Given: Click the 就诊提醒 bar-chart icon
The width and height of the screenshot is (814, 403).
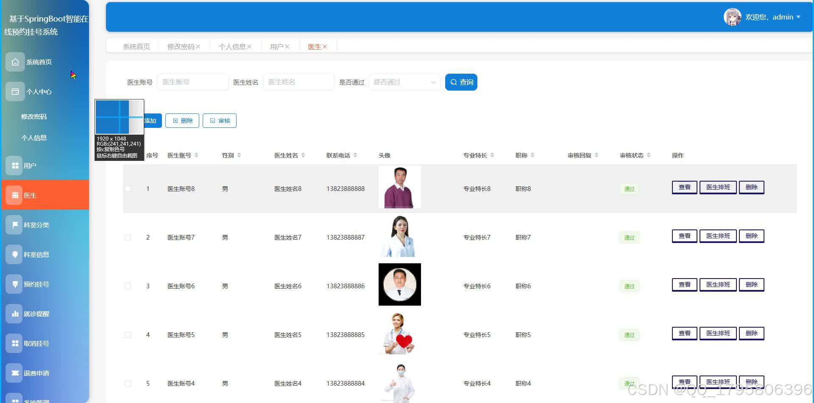Looking at the screenshot, I should click(15, 314).
